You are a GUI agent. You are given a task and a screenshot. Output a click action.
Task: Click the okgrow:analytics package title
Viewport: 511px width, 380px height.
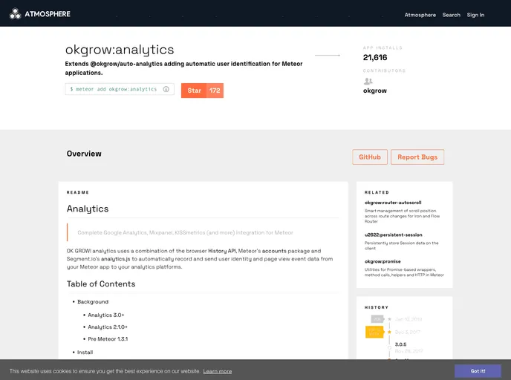(120, 50)
